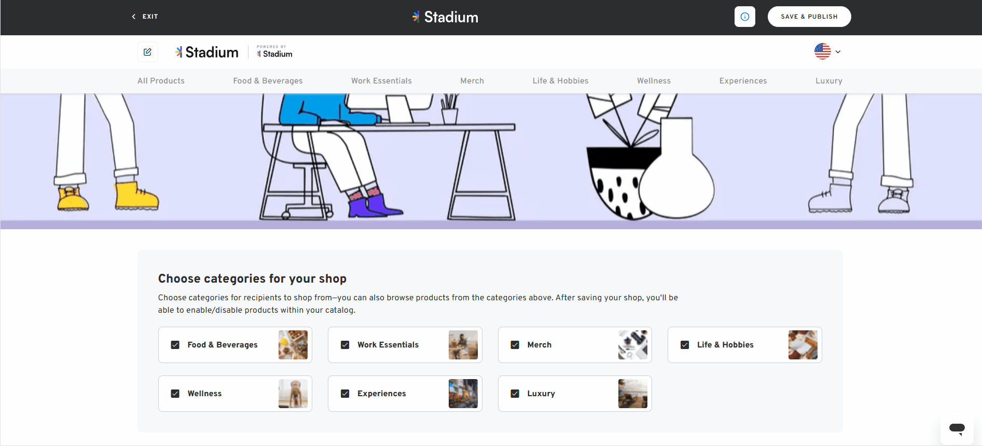This screenshot has width=982, height=446.
Task: Click the Save & Publish button
Action: pos(809,17)
